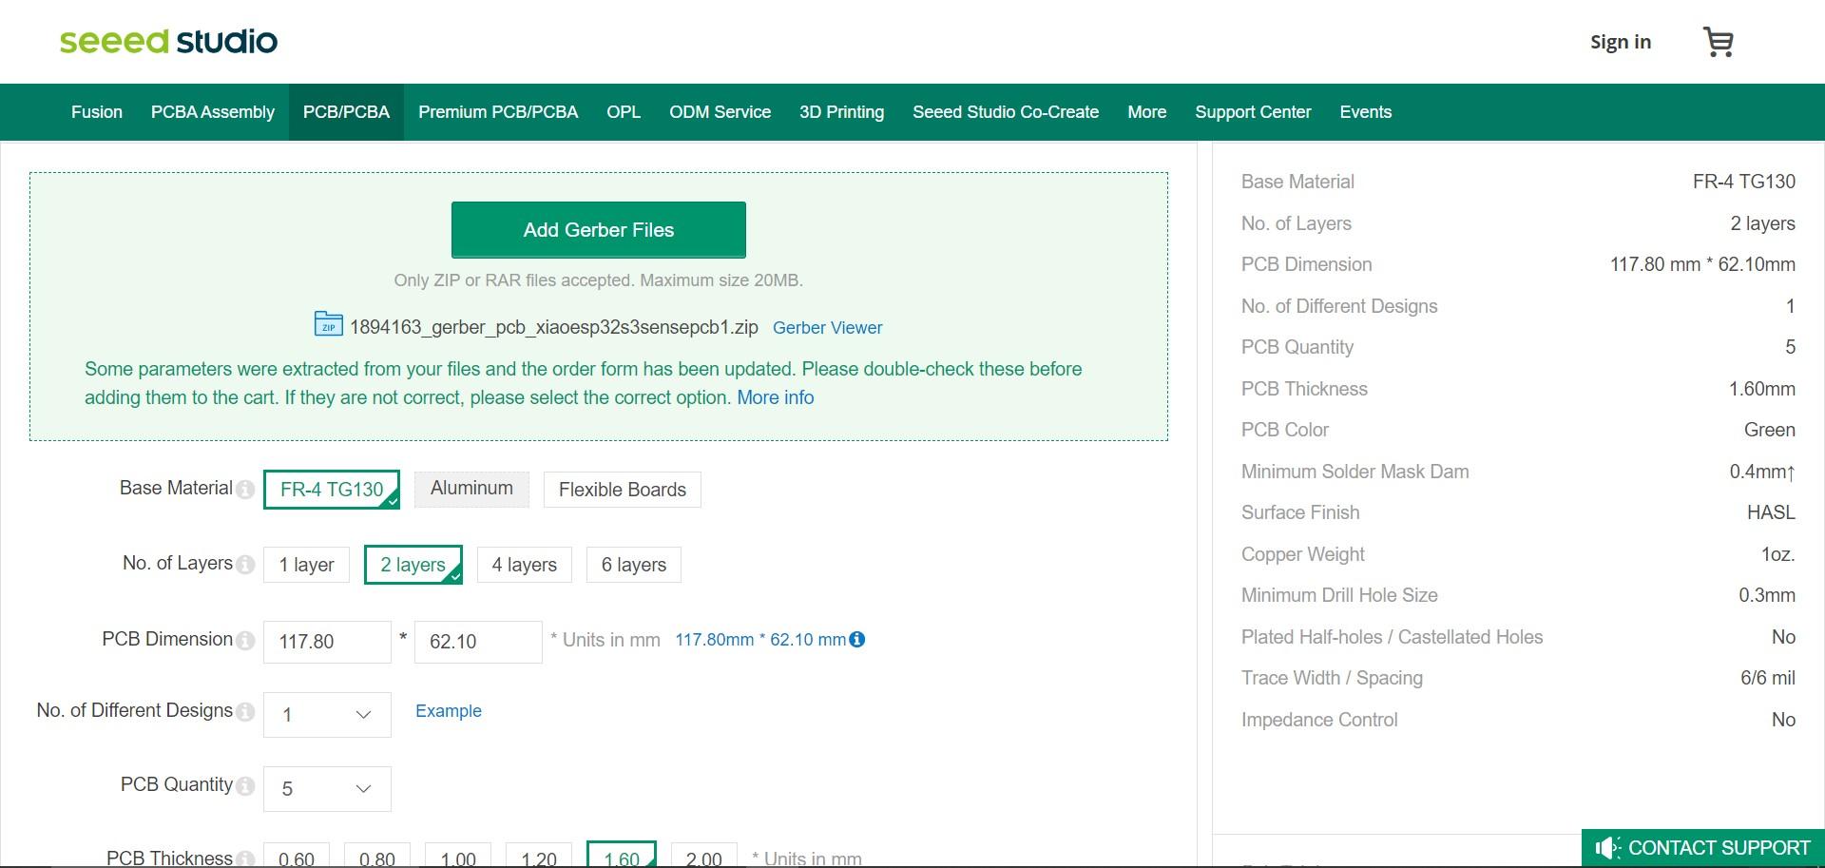Image resolution: width=1825 pixels, height=868 pixels.
Task: Select 2.00 PCB thickness
Action: coord(704,856)
